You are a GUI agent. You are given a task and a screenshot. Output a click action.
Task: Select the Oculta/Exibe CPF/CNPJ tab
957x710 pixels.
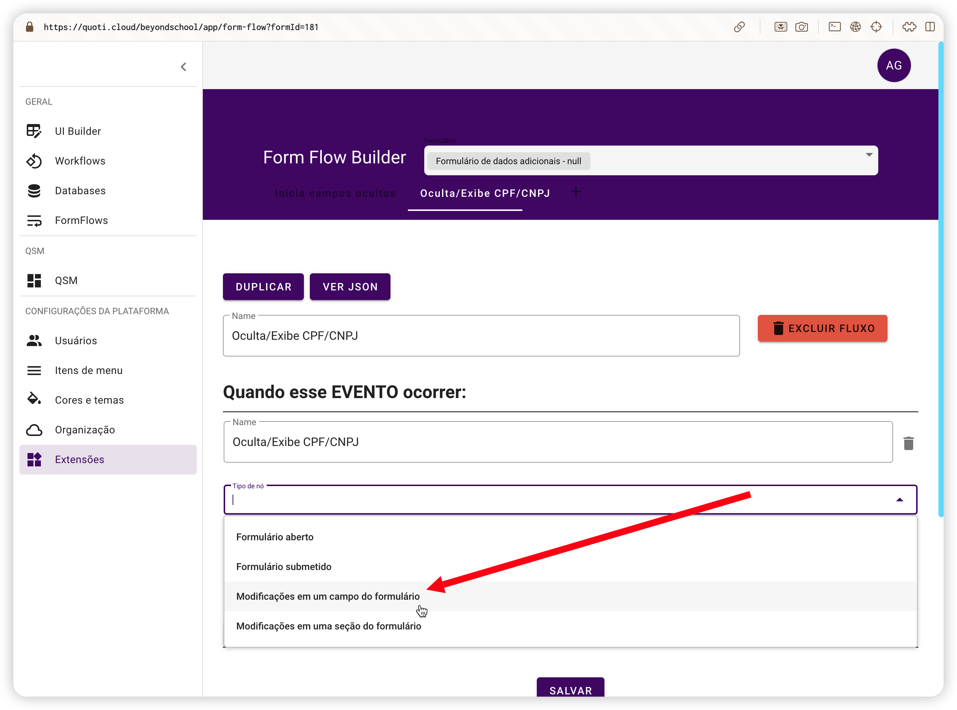(484, 193)
